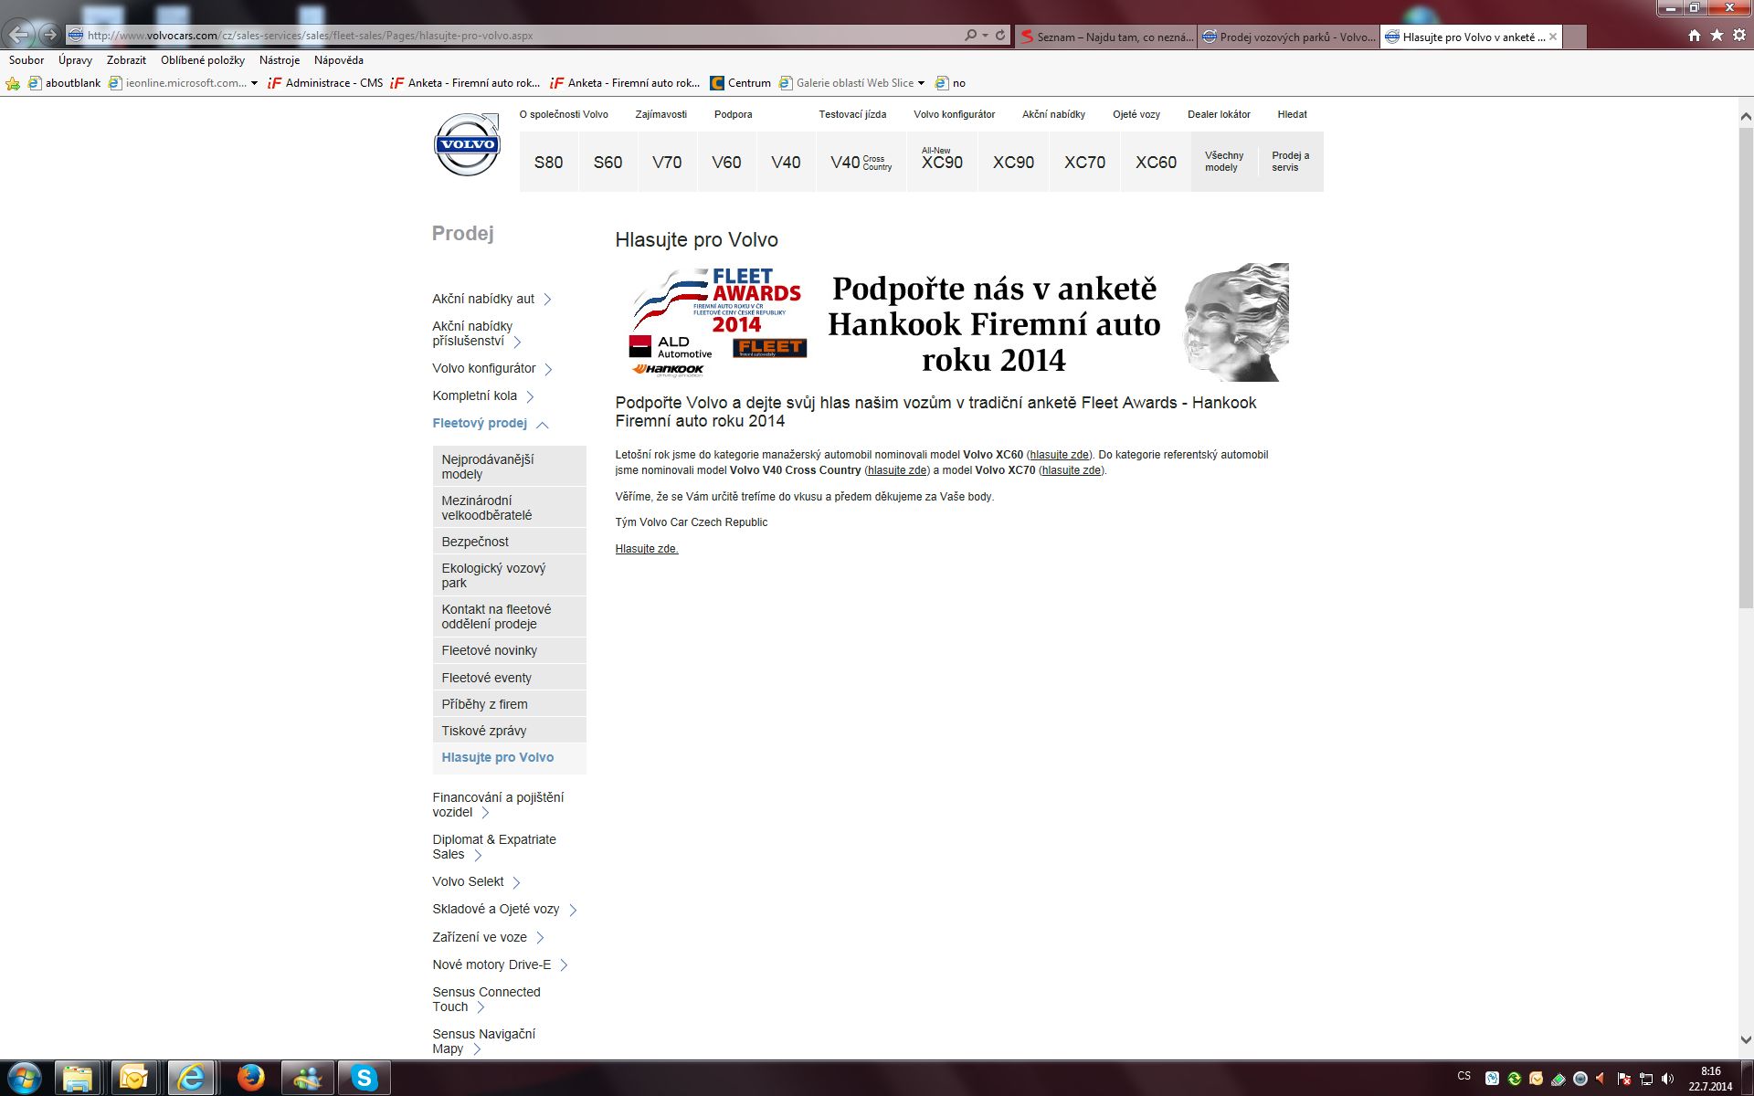Click the Volvo logo

(468, 144)
